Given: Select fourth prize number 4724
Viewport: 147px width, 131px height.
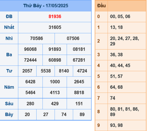Looking at the screenshot, I should (x=82, y=71).
